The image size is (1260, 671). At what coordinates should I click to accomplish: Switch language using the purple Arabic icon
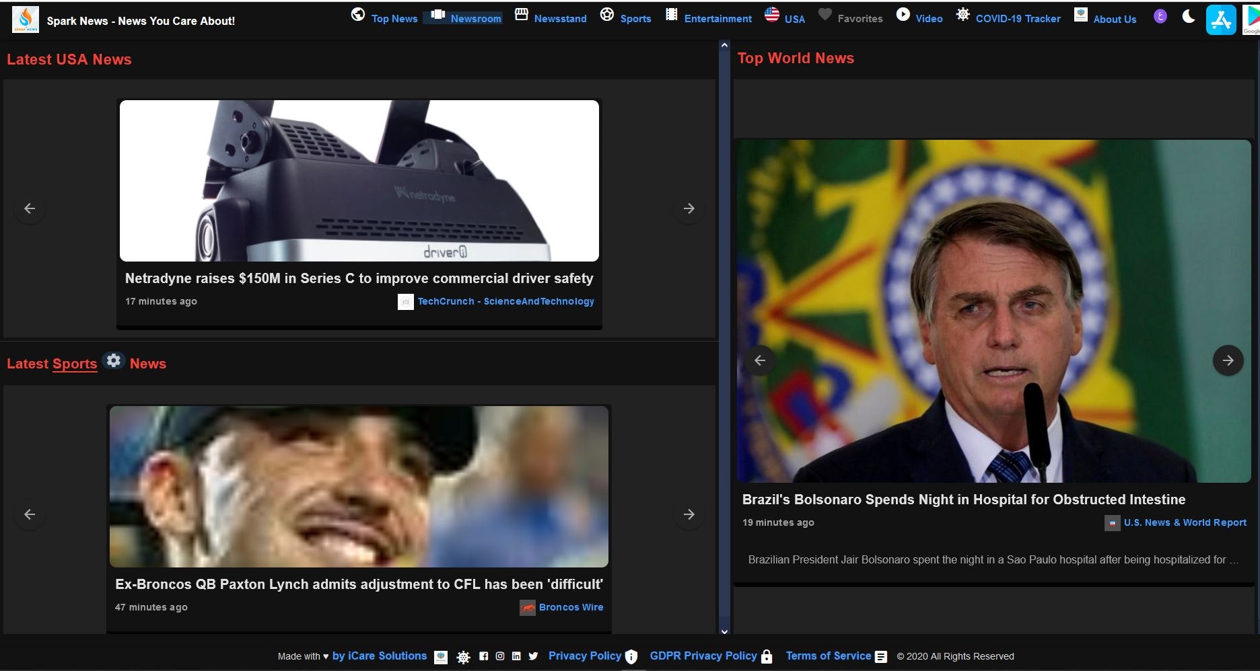point(1160,16)
